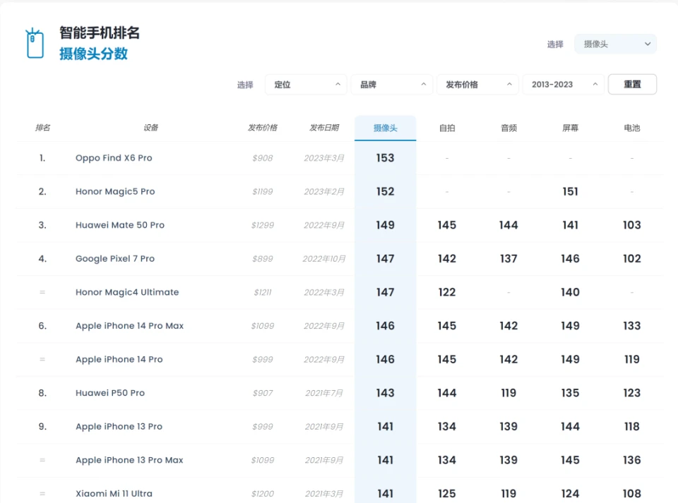Click Apple iPhone 14 Pro Max

pyautogui.click(x=129, y=326)
